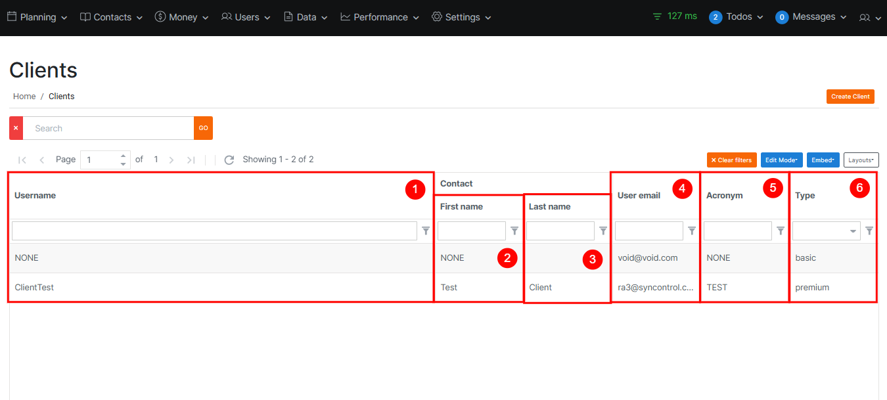Viewport: 887px width, 400px height.
Task: Open the Todos menu in top bar
Action: tap(737, 17)
